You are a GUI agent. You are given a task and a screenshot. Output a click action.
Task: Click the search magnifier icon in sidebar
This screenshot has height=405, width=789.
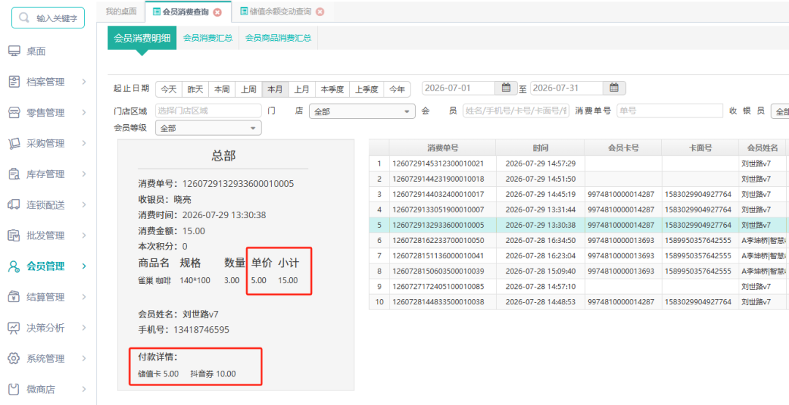coord(23,18)
